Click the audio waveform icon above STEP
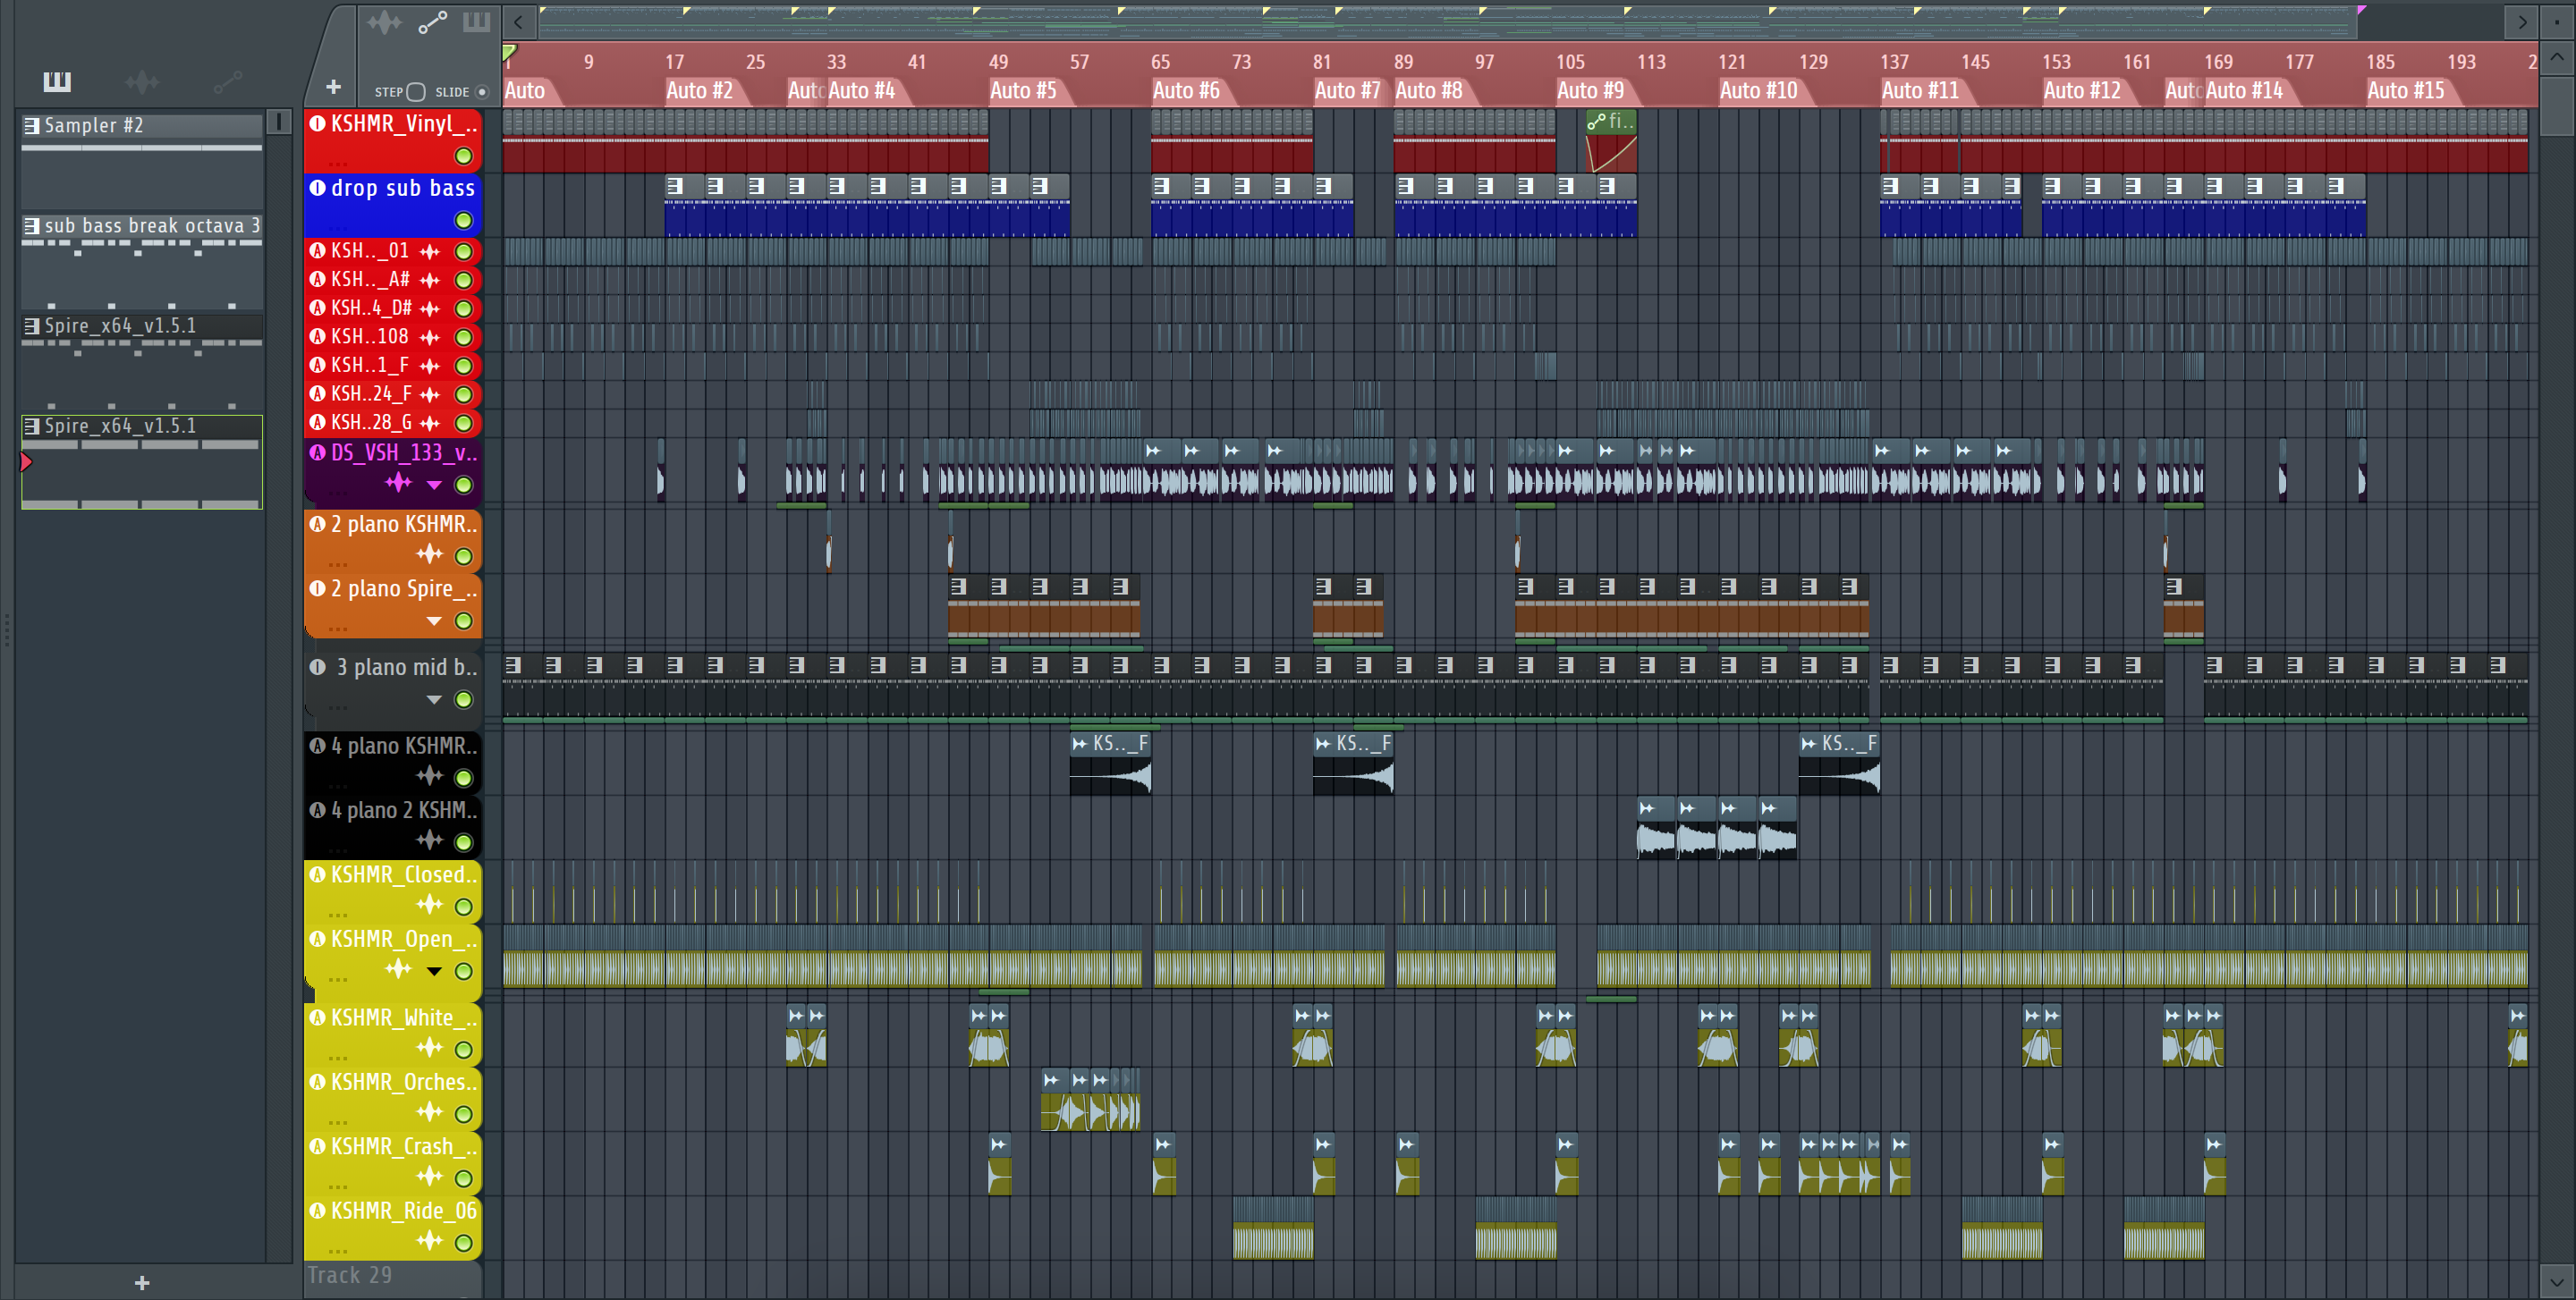Viewport: 2576px width, 1300px height. point(384,22)
